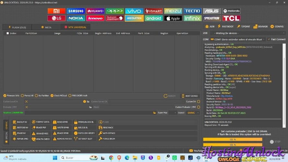Browse folder for Preloader EMI file
This screenshot has height=162, width=288.
point(90,107)
